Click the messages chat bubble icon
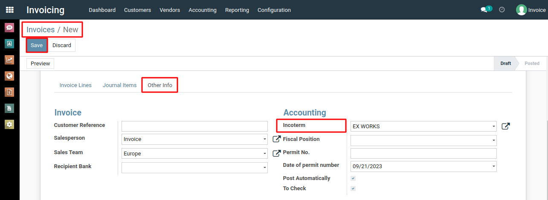 coord(484,10)
